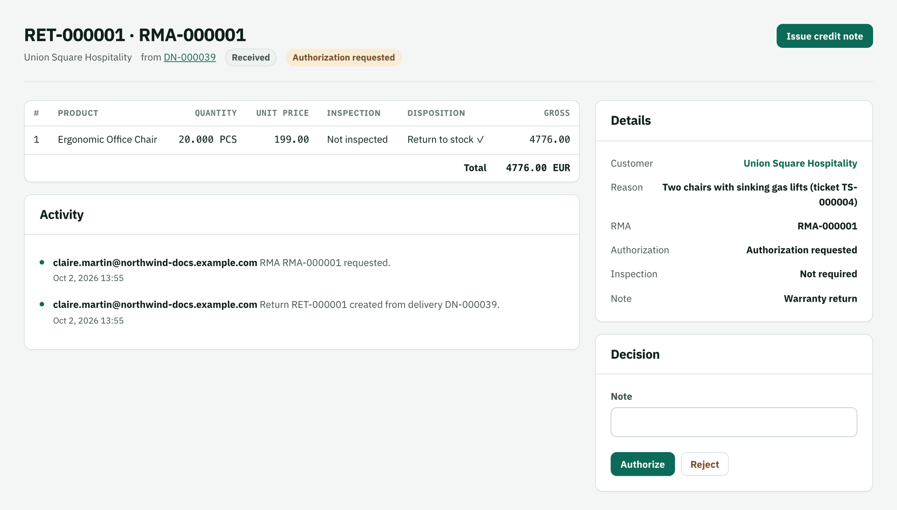
Task: Click the activity entry Return RET-000001 created
Action: tap(276, 305)
